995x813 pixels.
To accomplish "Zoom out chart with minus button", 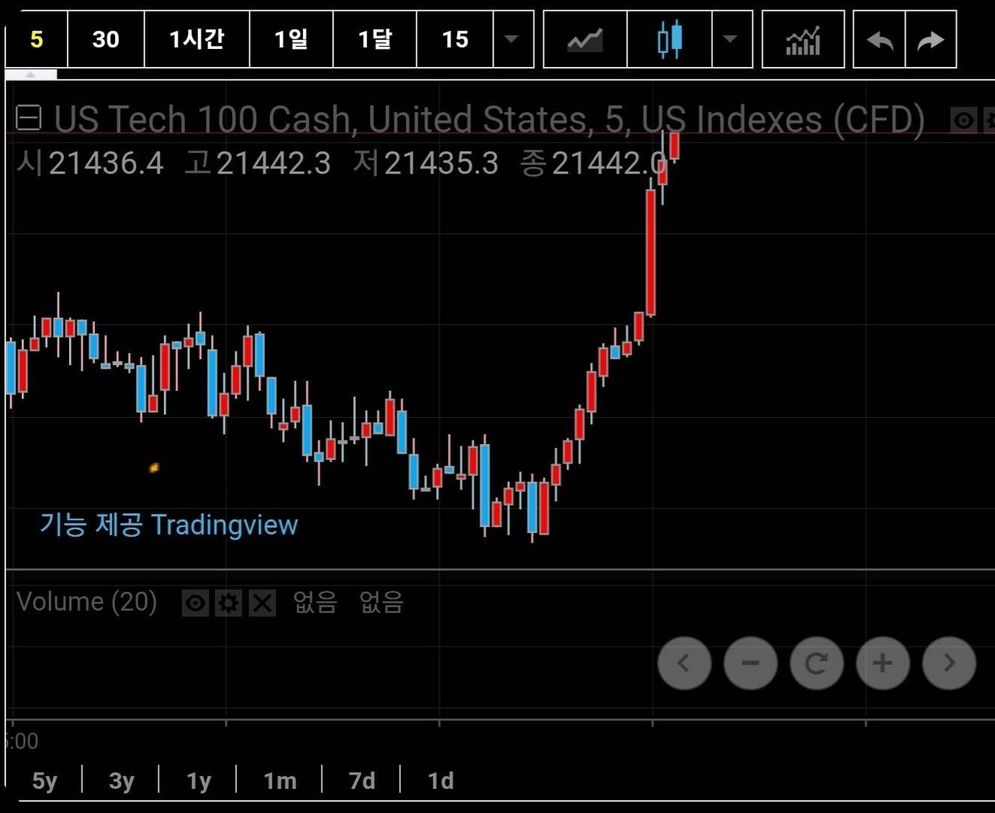I will point(750,664).
